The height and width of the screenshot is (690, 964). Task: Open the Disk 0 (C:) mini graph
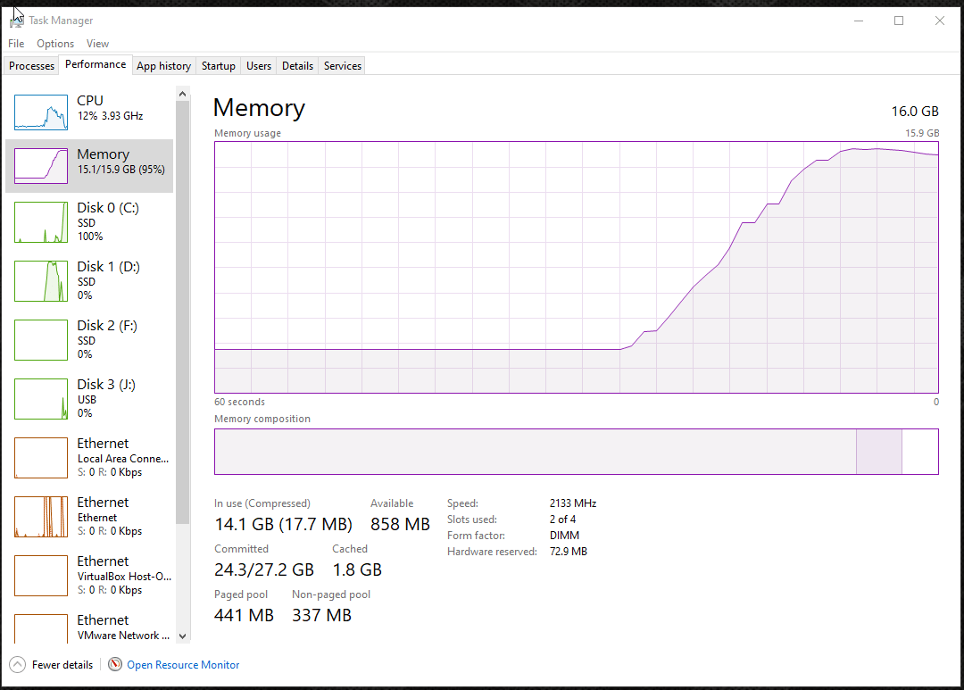41,222
